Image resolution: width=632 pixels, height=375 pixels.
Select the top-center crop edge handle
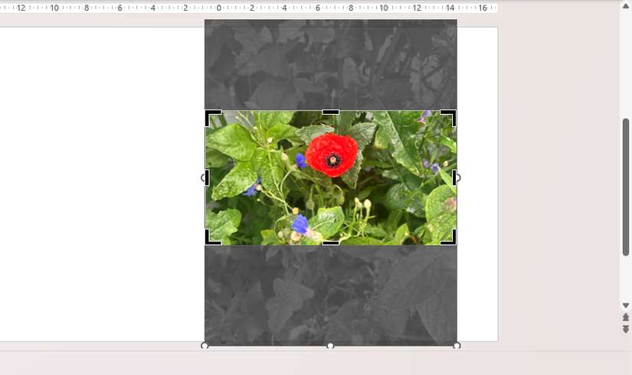pyautogui.click(x=330, y=112)
